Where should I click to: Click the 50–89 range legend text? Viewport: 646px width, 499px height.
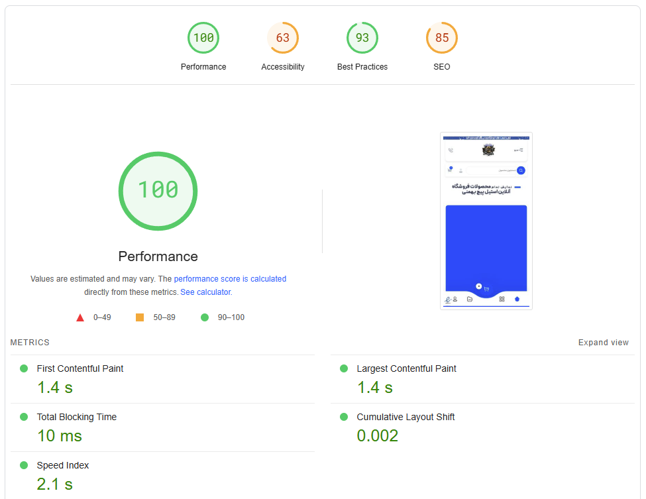[164, 317]
